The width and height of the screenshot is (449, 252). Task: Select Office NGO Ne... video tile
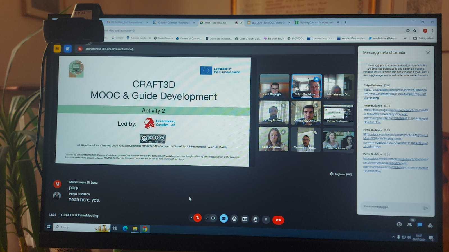306,113
